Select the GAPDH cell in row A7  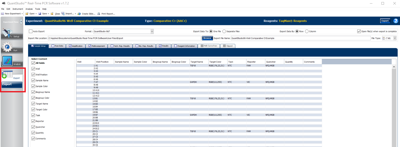199,82
